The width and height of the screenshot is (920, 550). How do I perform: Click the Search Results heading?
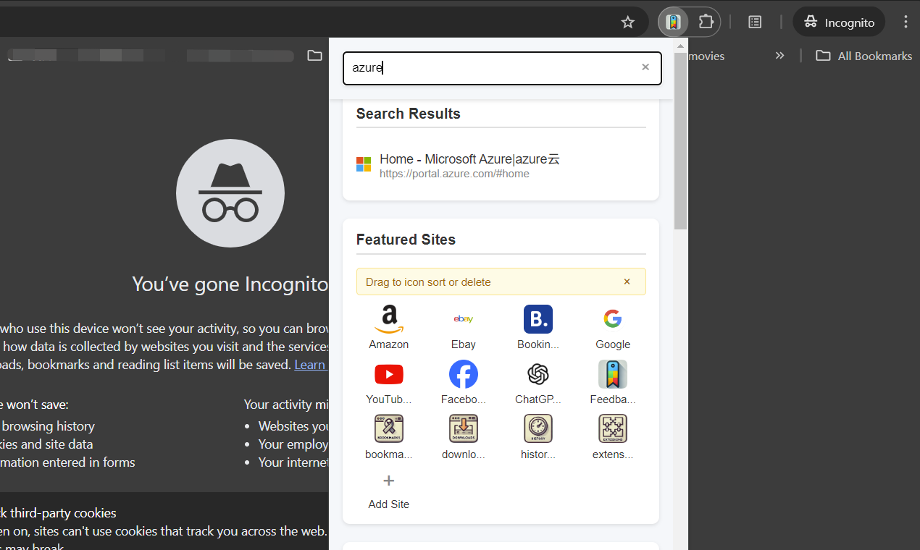click(x=409, y=114)
